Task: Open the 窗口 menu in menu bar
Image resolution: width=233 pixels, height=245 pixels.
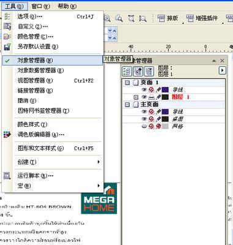Action: coord(41,6)
